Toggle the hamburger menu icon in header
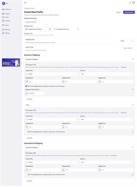The width and height of the screenshot is (137, 187). coord(25,3)
